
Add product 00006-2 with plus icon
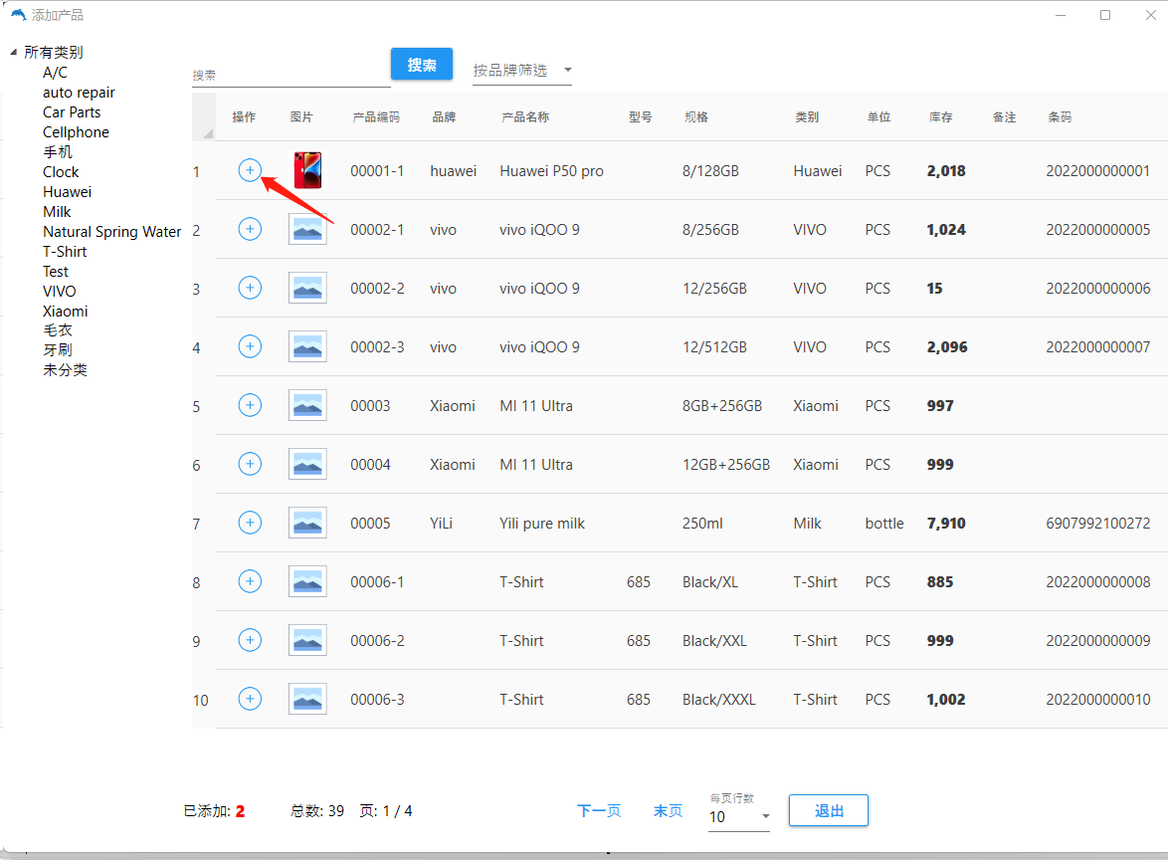(x=250, y=640)
